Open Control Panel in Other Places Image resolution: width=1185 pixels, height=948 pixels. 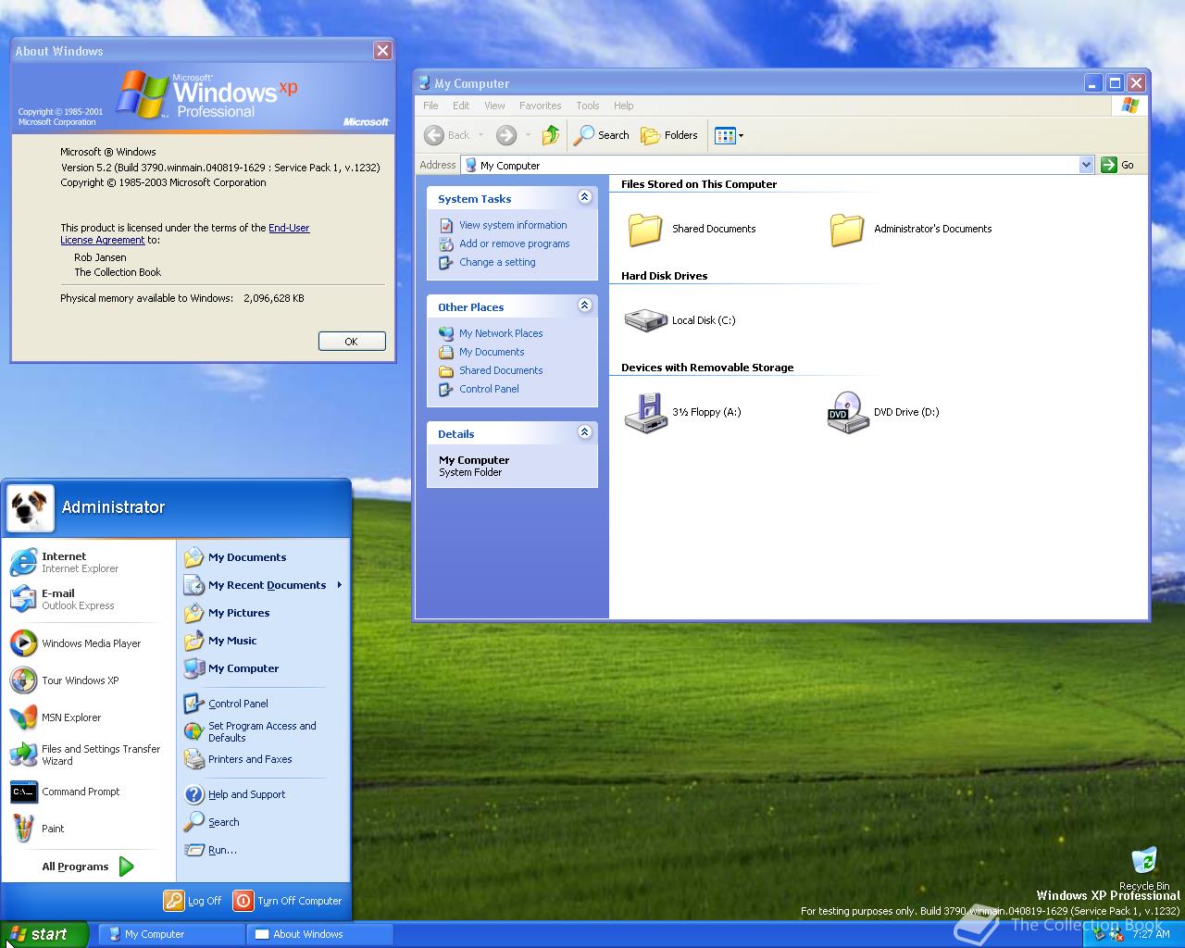489,389
